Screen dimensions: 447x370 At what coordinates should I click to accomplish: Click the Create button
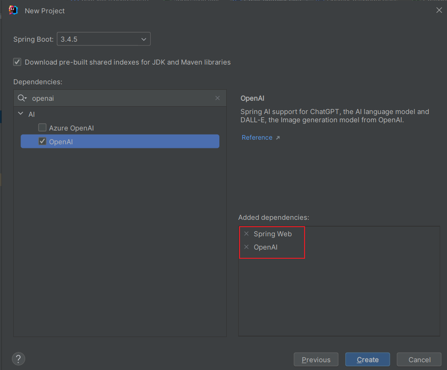click(367, 359)
